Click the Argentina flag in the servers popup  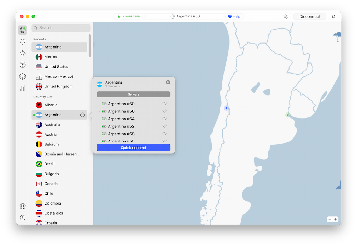point(100,84)
